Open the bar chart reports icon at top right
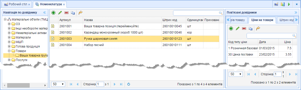This screenshot has height=90, width=301. point(283,4)
